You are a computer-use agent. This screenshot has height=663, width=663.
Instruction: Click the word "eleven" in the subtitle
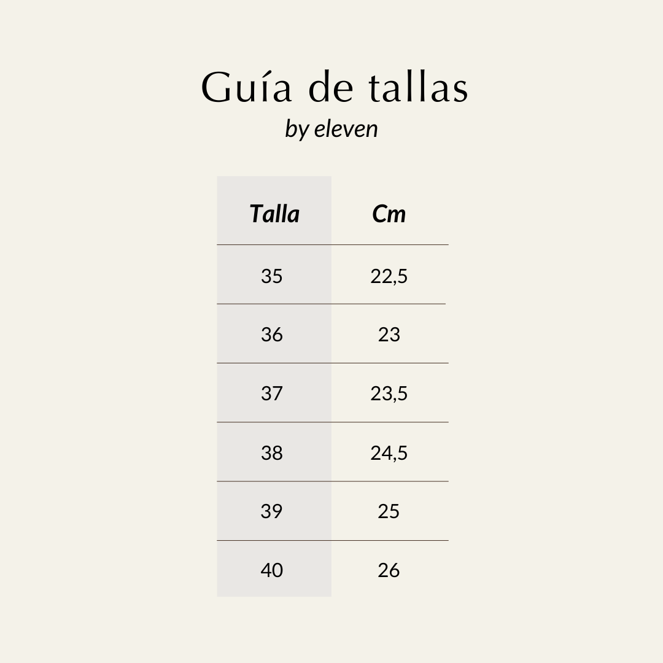point(346,129)
